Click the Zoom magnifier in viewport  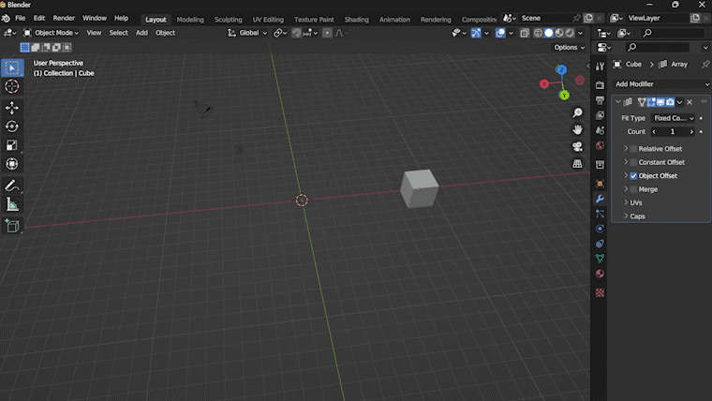click(x=578, y=113)
